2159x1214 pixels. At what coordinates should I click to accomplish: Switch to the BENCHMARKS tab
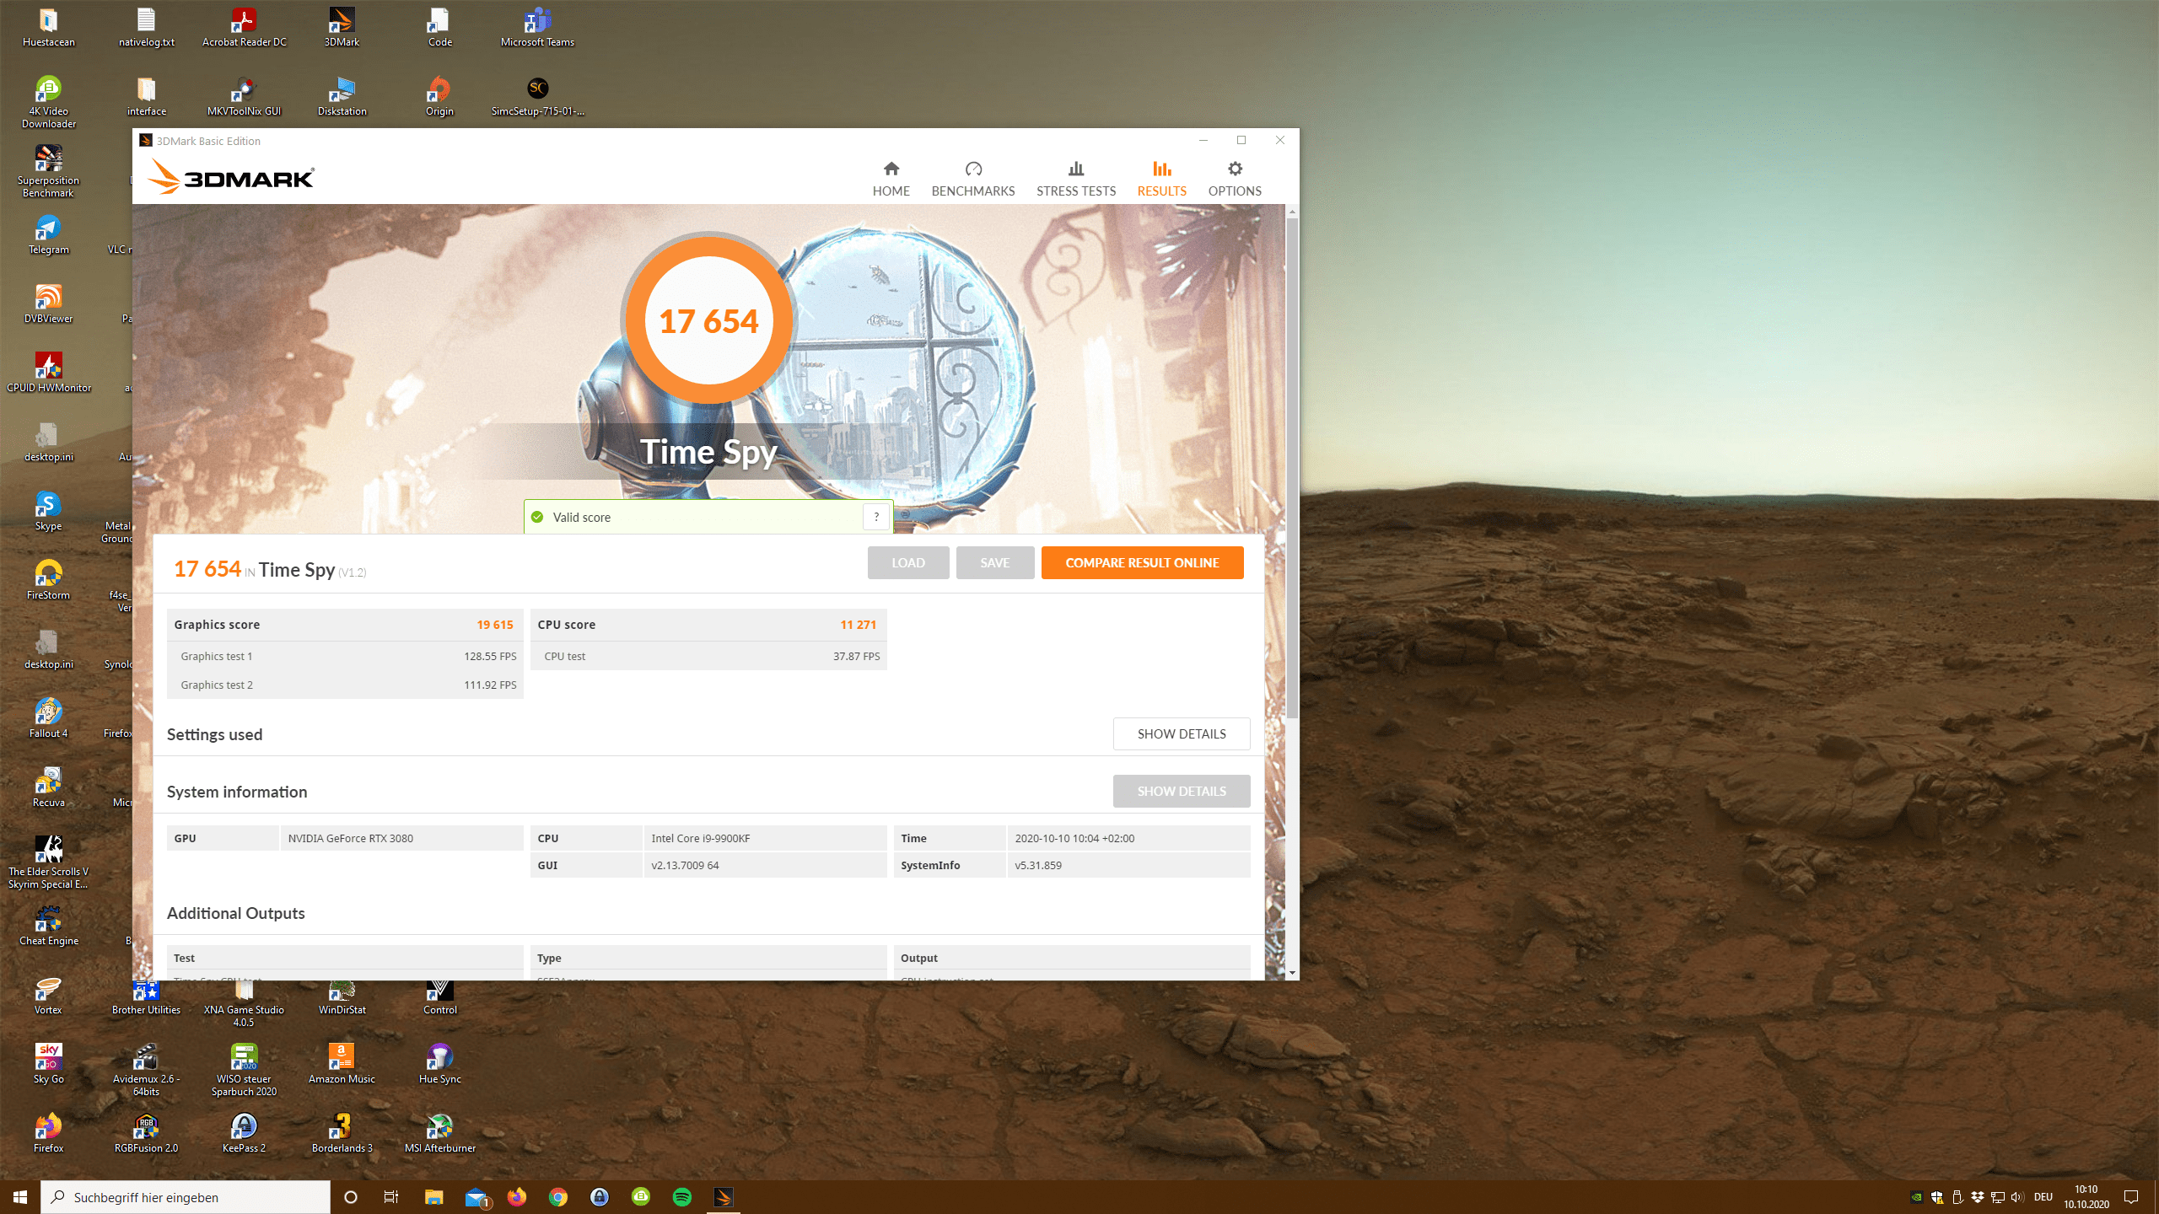tap(972, 179)
